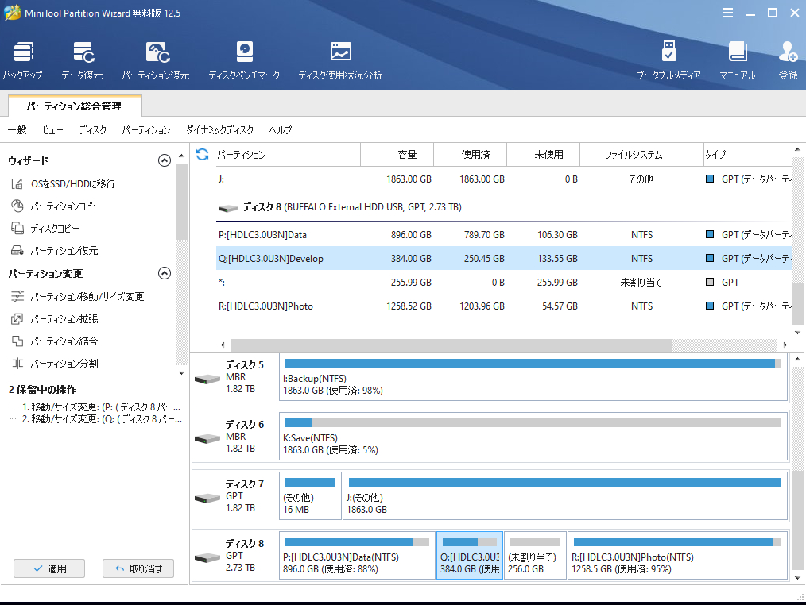Screen dimensions: 806x605
Task: Click K:Save(NTFS) partition block
Action: (533, 437)
